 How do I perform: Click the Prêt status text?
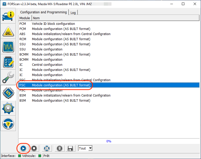pyautogui.click(x=46, y=156)
